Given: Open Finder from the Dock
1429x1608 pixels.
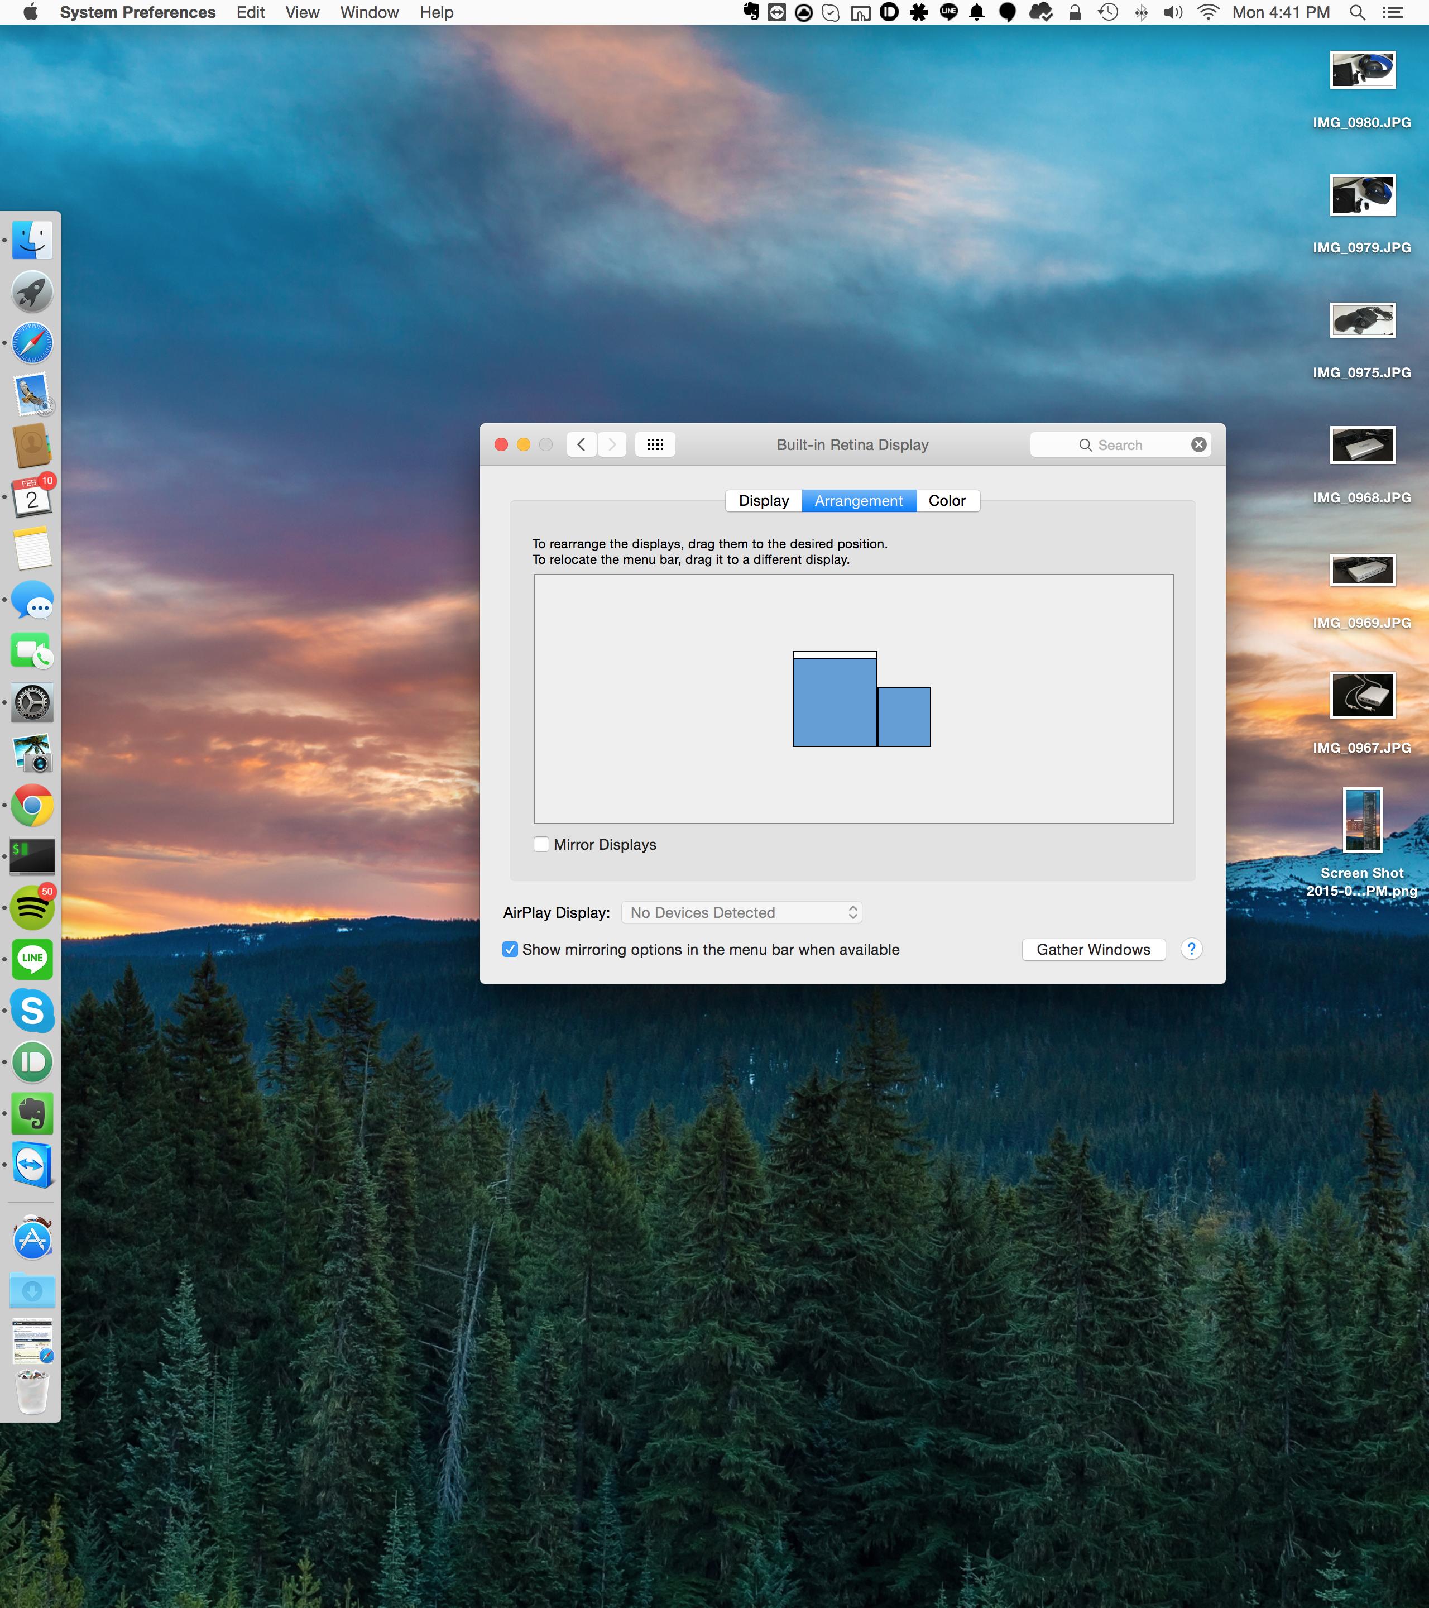Looking at the screenshot, I should tap(32, 241).
